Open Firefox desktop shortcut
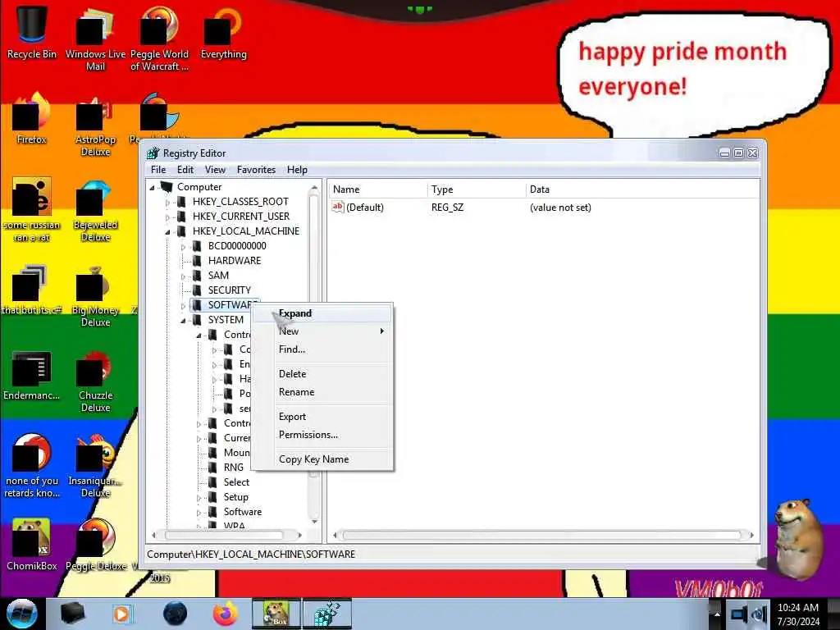 pyautogui.click(x=32, y=119)
